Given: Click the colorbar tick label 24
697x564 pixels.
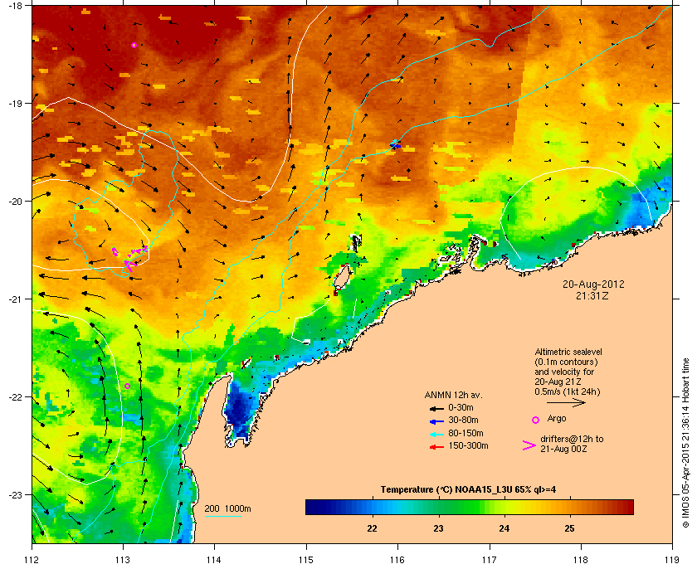Looking at the screenshot, I should [504, 528].
